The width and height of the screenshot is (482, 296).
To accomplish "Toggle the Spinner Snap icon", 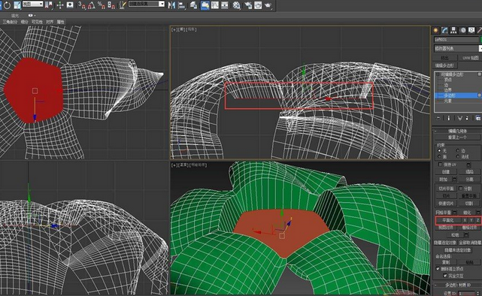I will 111,5.
